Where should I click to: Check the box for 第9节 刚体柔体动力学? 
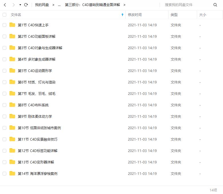(x=4, y=116)
